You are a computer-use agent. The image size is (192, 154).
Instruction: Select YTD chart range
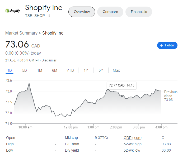(70, 70)
